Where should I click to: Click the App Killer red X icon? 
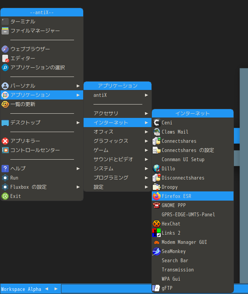[5, 141]
